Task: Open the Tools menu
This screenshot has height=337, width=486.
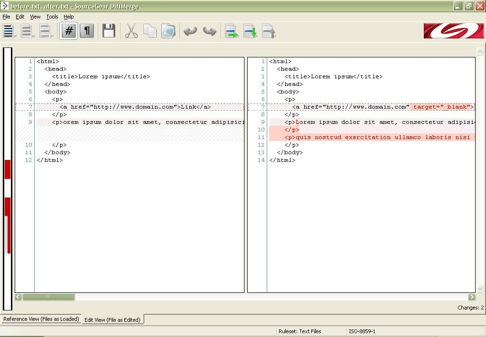Action: click(52, 17)
